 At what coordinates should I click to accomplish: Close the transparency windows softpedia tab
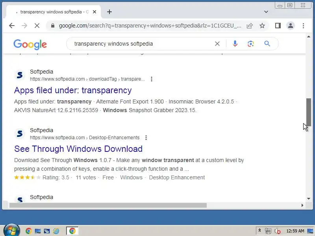coord(94,12)
